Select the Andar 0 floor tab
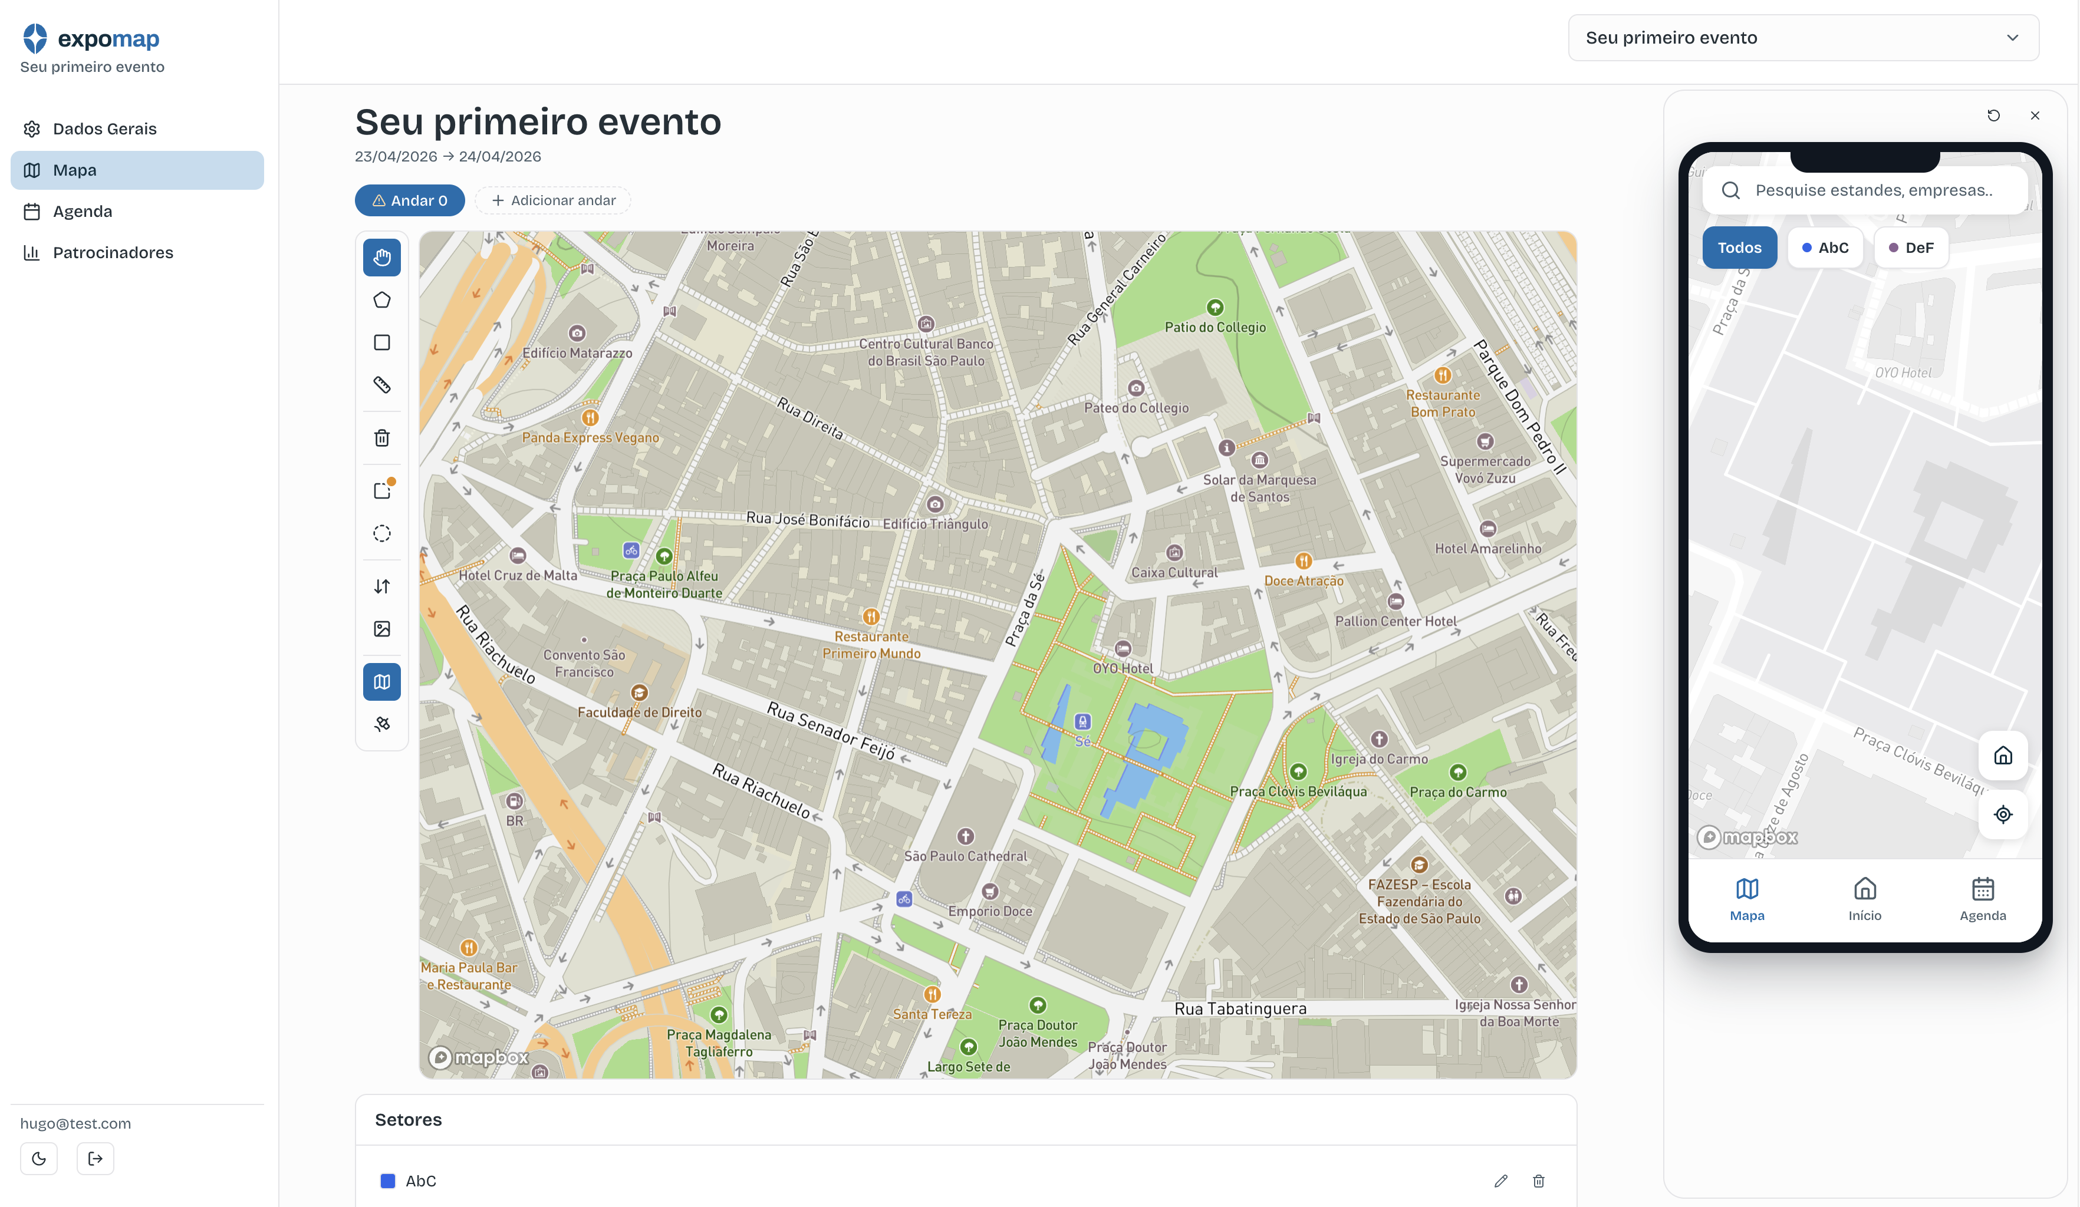 pos(409,200)
